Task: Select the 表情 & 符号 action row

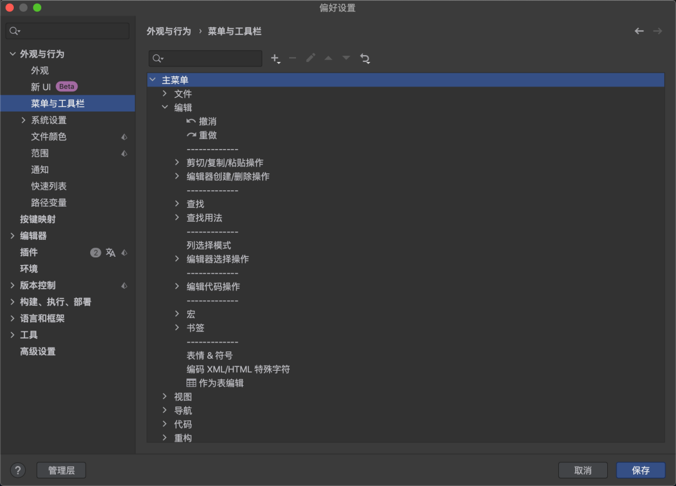Action: (210, 355)
